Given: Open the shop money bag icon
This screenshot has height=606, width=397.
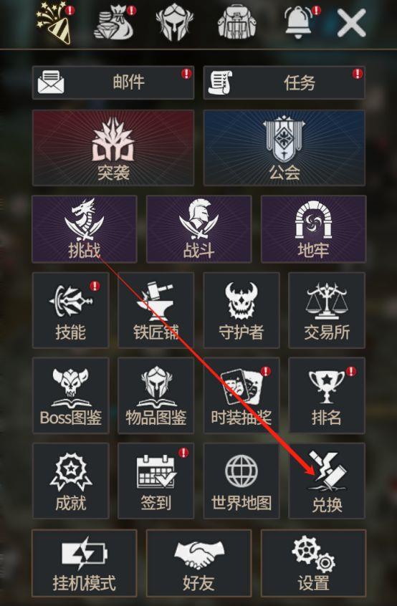Looking at the screenshot, I should [115, 23].
